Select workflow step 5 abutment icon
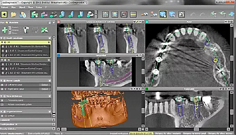Screen dimensions: 236x135 point(71,14)
